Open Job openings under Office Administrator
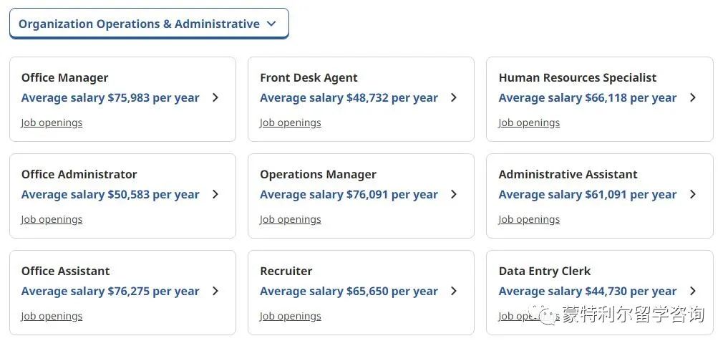The width and height of the screenshot is (728, 346). (52, 219)
